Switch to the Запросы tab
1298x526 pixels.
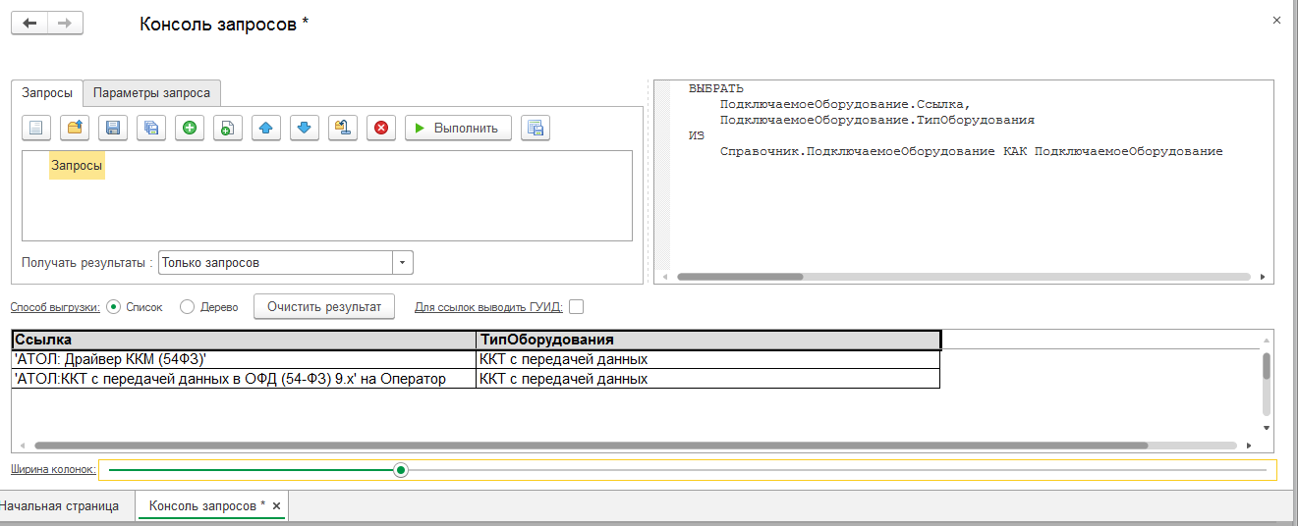coord(47,93)
